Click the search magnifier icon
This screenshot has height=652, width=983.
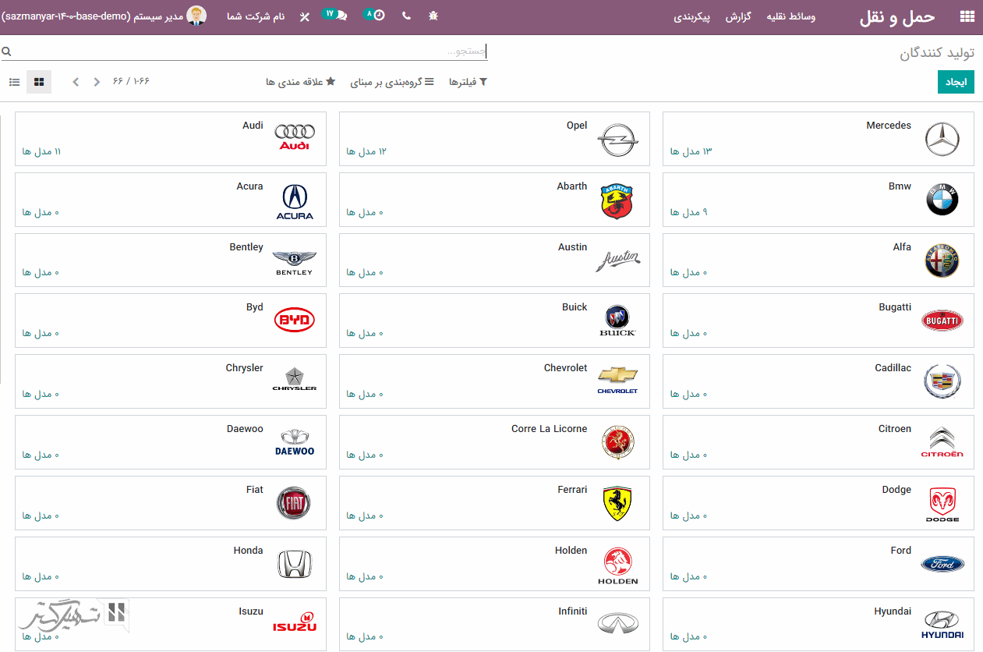pyautogui.click(x=6, y=51)
